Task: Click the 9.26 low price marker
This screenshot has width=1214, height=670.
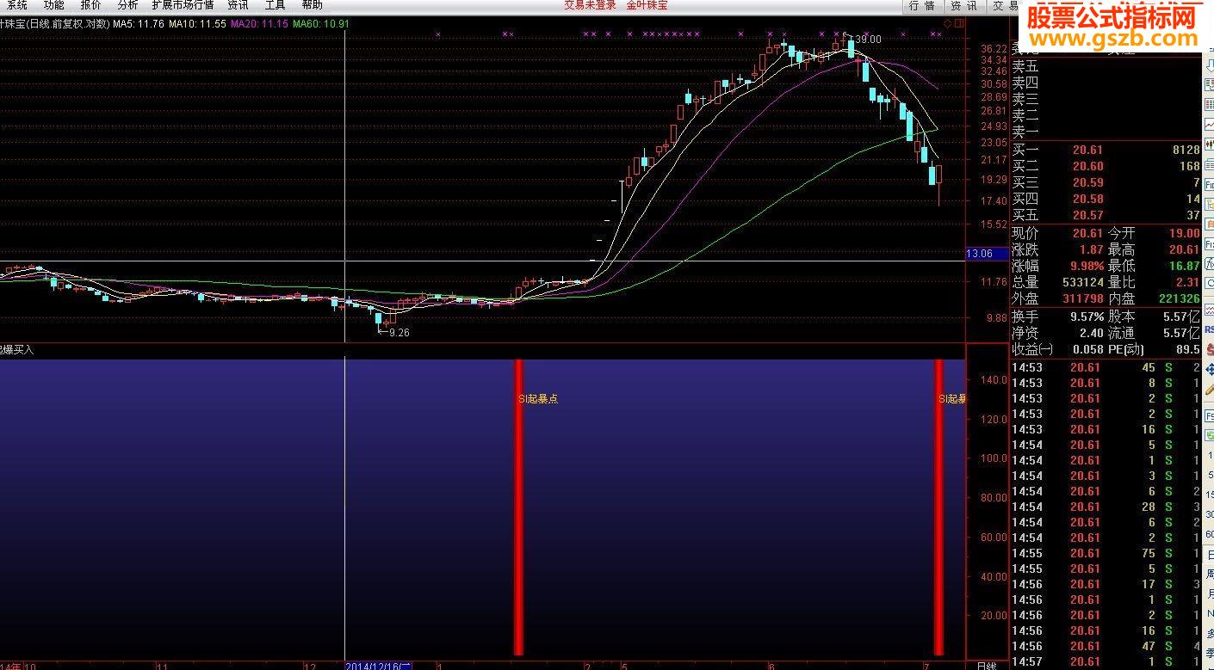Action: click(399, 332)
